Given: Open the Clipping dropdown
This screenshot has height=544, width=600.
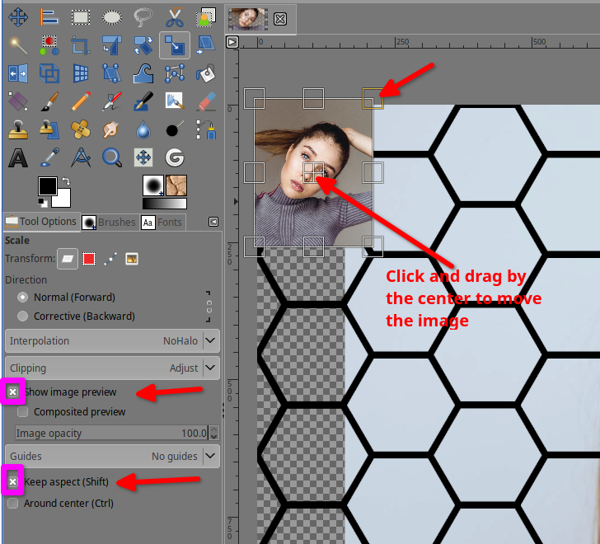Looking at the screenshot, I should coord(112,368).
